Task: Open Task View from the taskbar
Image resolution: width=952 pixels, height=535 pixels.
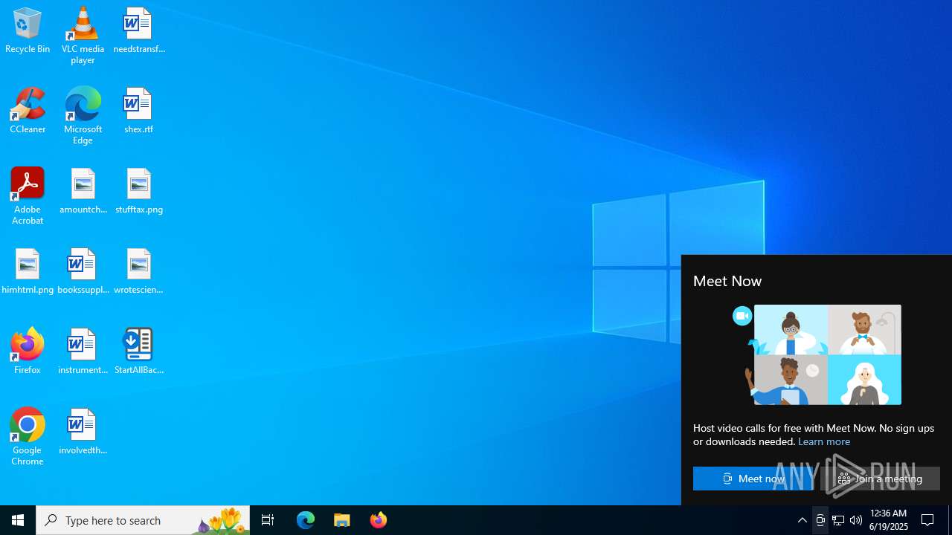Action: click(268, 520)
